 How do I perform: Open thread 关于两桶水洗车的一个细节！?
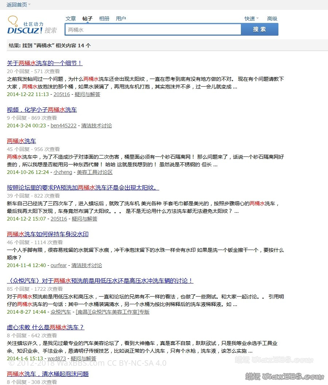coord(44,63)
